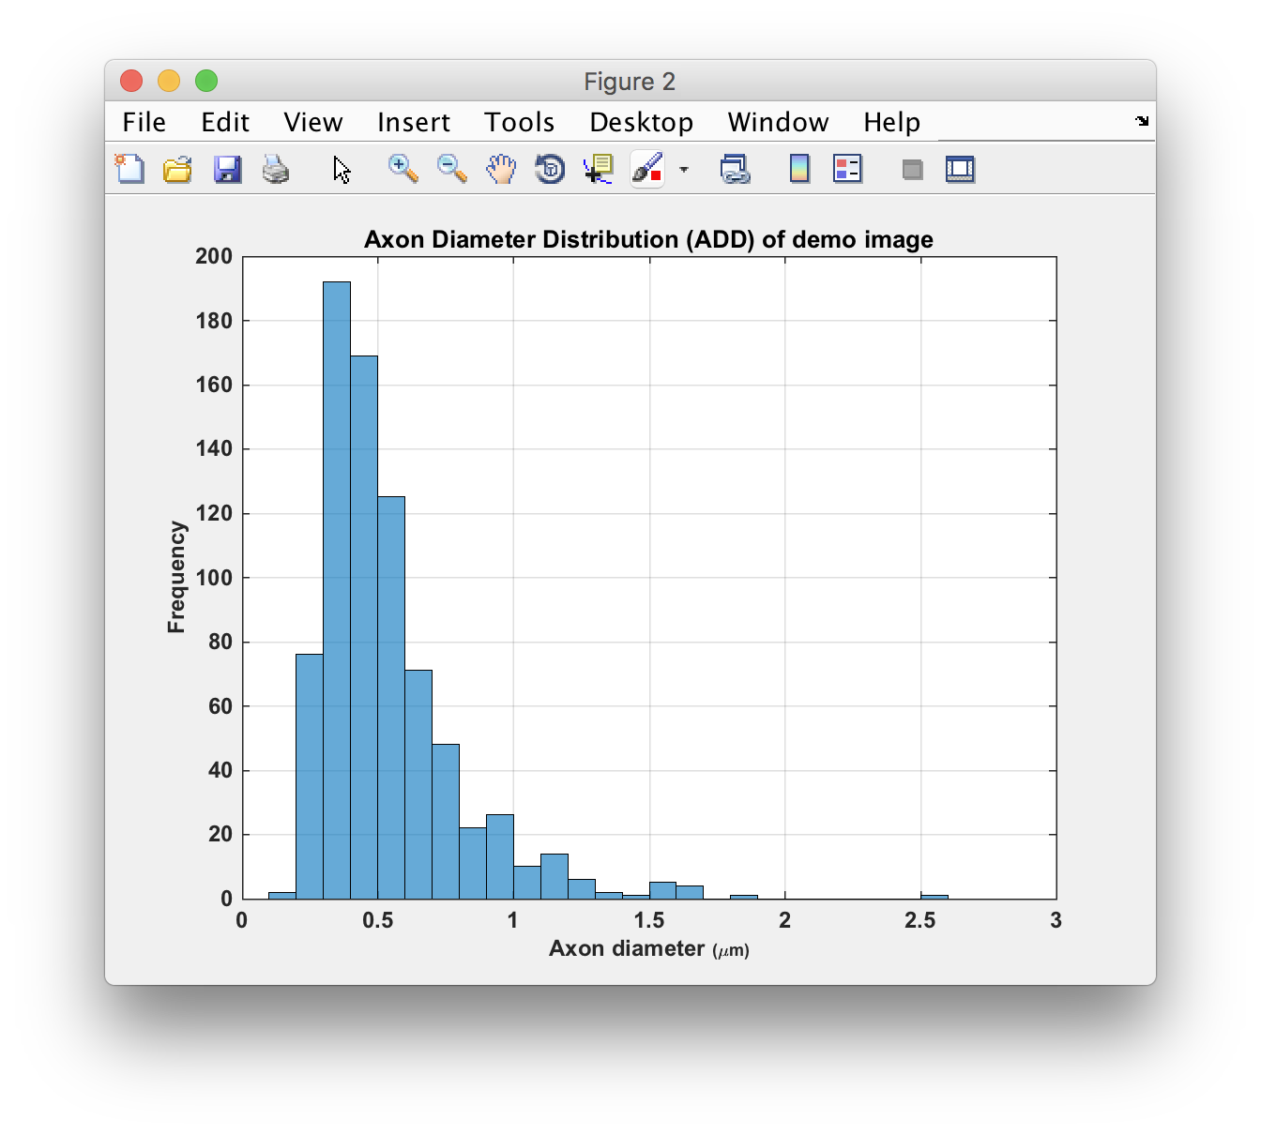Click the tallest histogram bar near 192
This screenshot has height=1135, width=1261.
(x=337, y=590)
